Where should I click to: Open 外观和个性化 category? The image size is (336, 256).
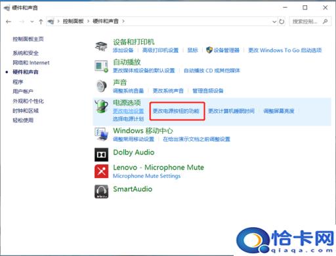(28, 101)
